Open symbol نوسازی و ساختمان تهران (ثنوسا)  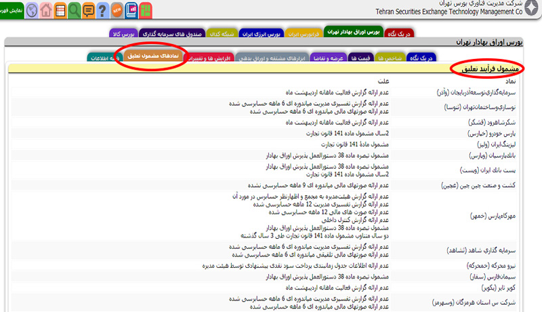coord(480,107)
